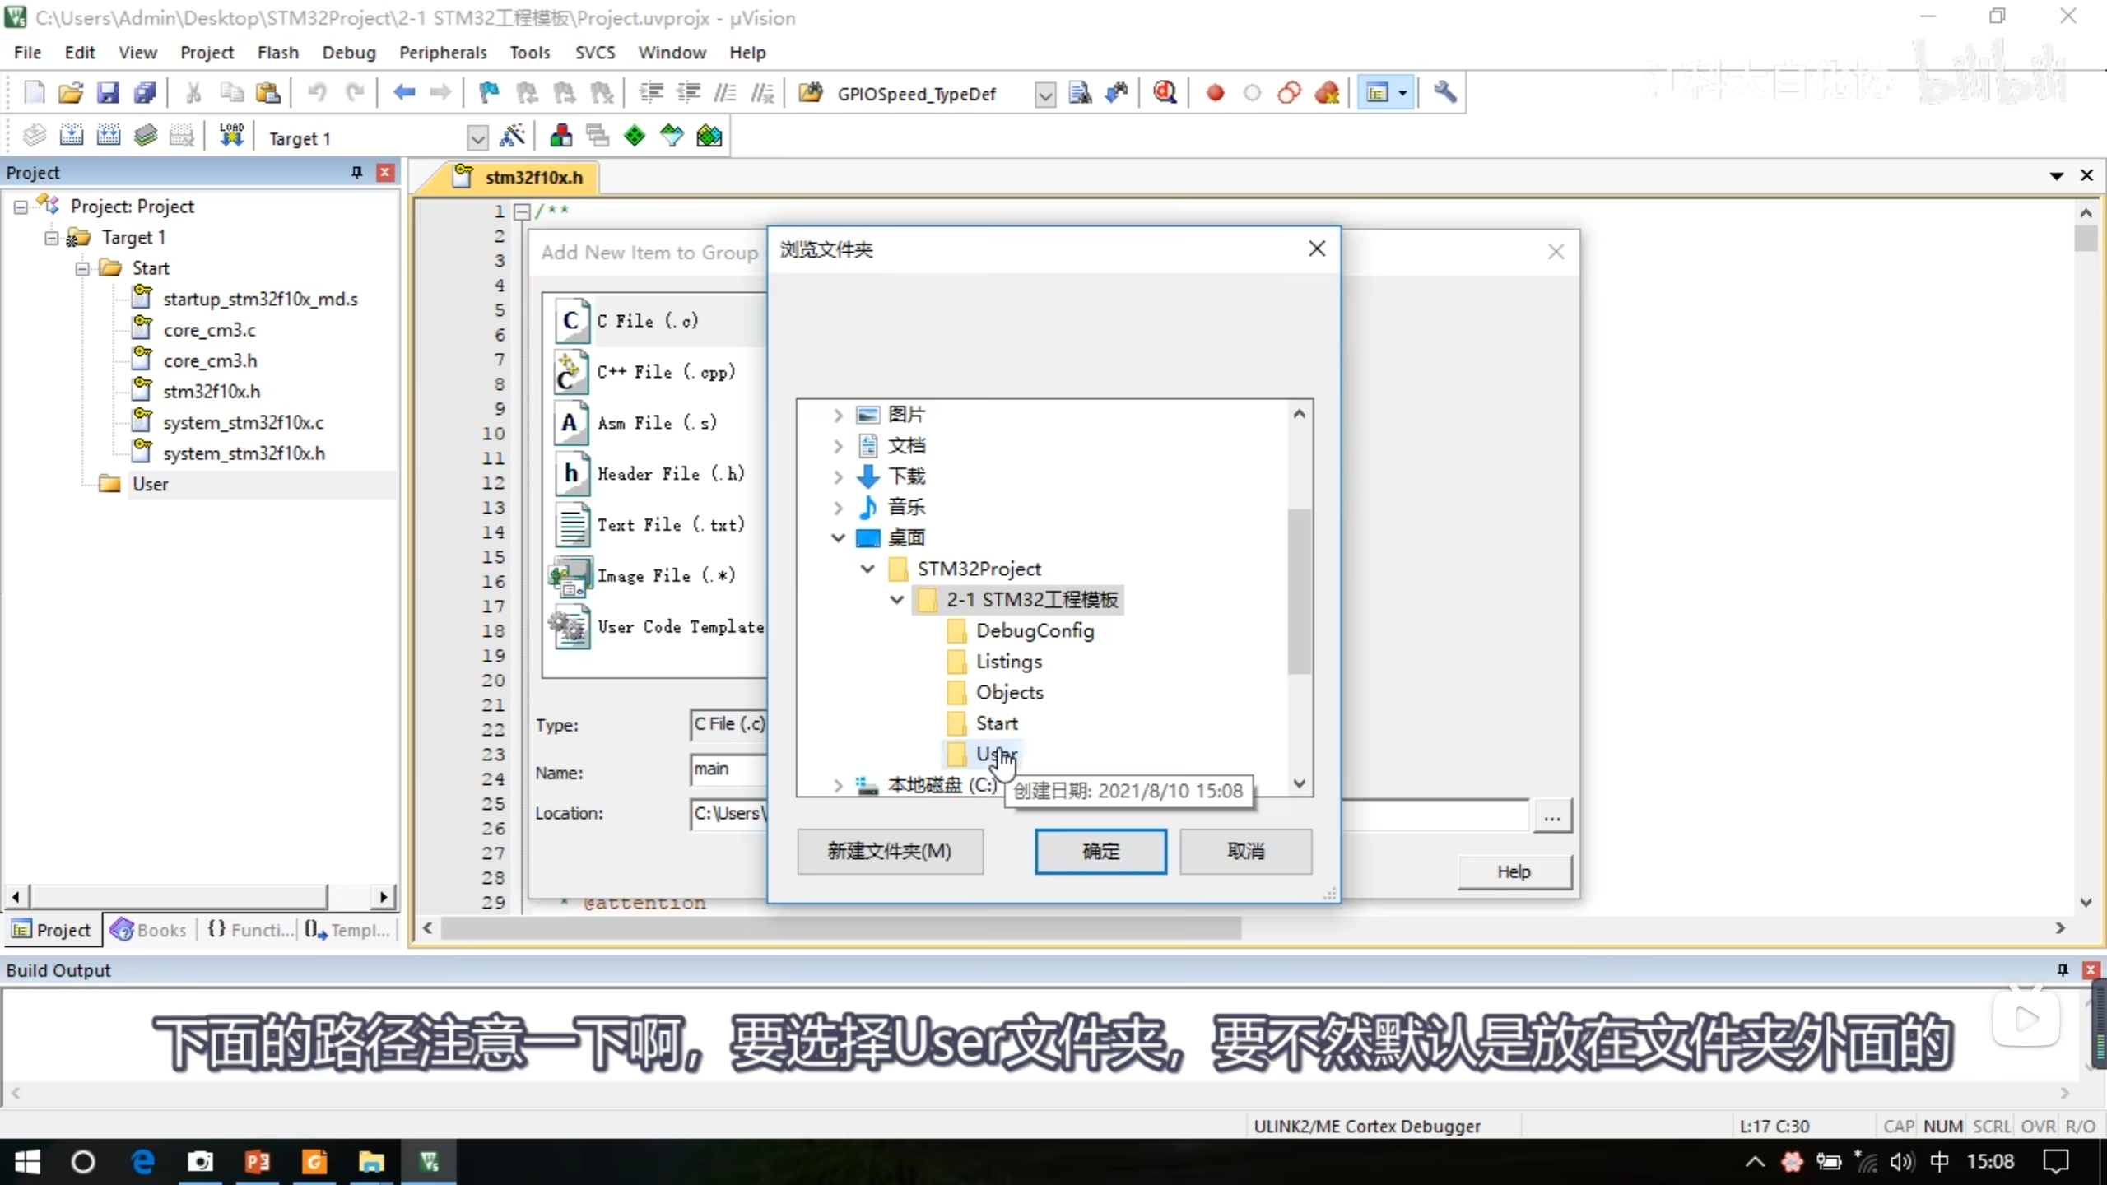Open the Flash menu

(277, 53)
